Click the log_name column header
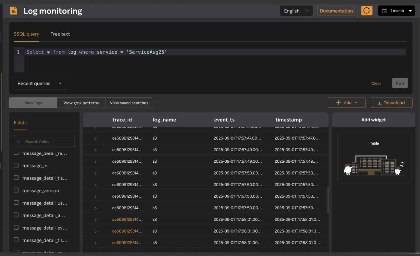420x256 pixels. 165,120
